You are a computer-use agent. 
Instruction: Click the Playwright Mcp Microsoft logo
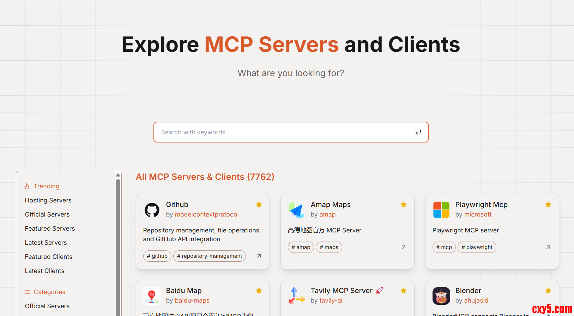point(441,210)
